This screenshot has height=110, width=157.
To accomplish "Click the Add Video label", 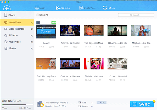I will point(65,8).
